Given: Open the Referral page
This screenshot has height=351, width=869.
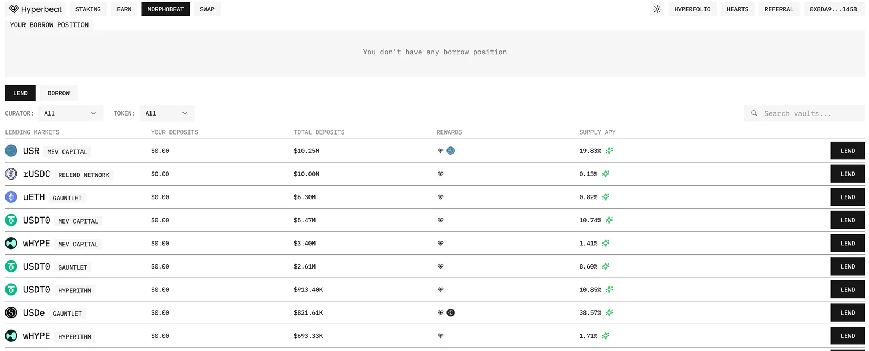Looking at the screenshot, I should coord(779,9).
